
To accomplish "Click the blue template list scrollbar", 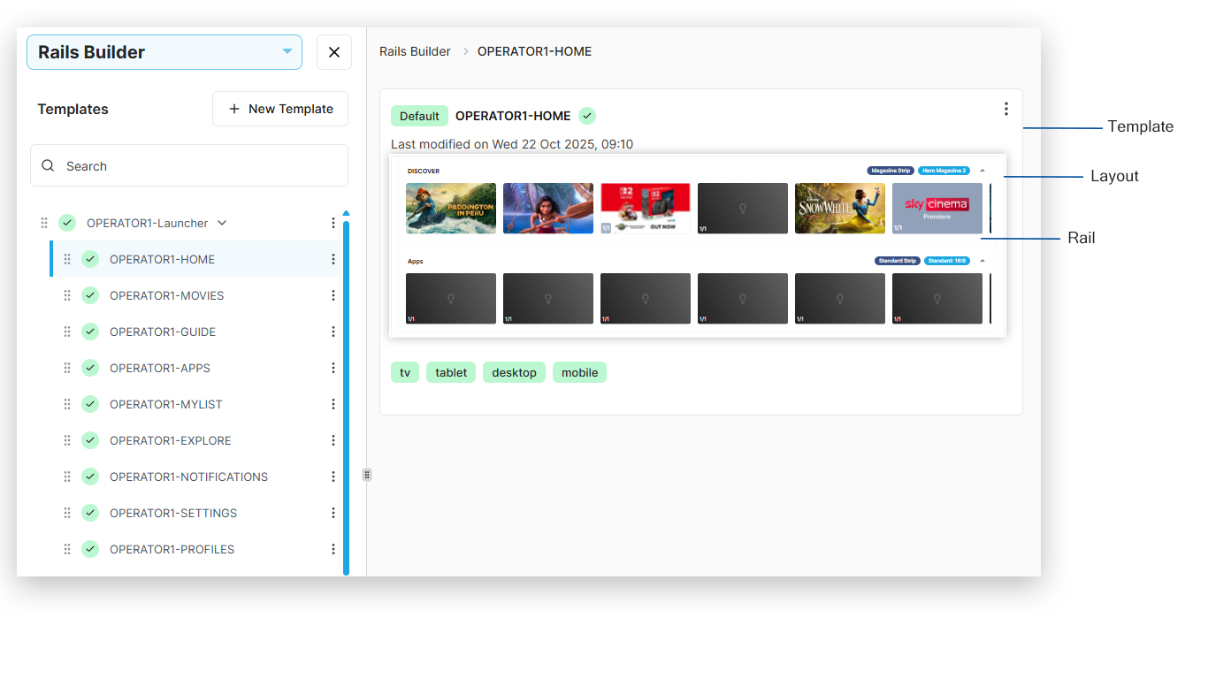I will point(346,398).
